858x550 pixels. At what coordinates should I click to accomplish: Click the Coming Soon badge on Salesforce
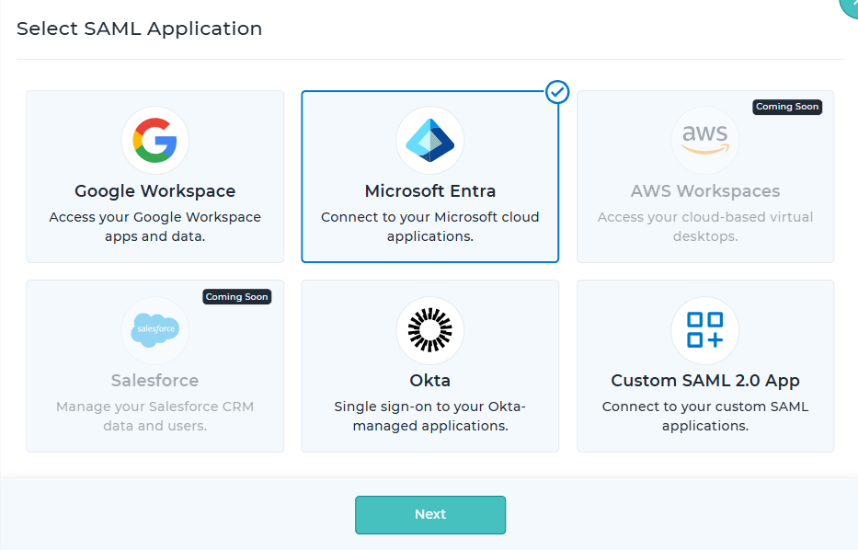coord(236,297)
